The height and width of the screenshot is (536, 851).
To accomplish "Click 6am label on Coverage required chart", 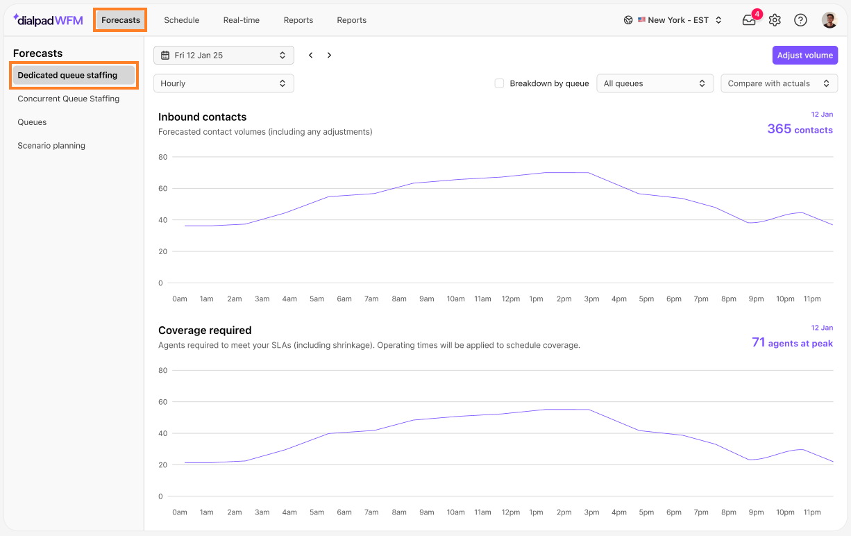I will pyautogui.click(x=344, y=512).
